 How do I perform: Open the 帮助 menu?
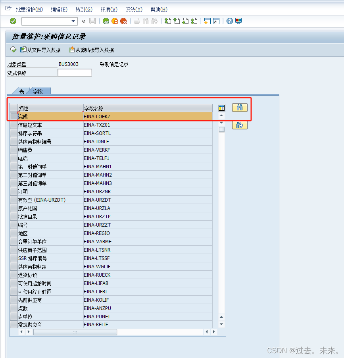tap(158, 10)
